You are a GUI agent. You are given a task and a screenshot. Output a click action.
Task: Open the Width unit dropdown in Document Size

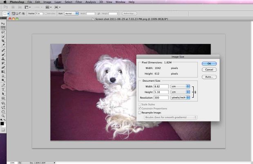pos(181,86)
